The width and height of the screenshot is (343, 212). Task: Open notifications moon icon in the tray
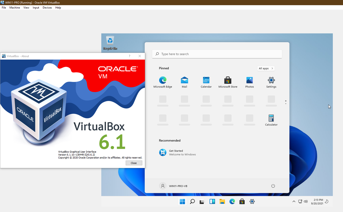point(327,202)
